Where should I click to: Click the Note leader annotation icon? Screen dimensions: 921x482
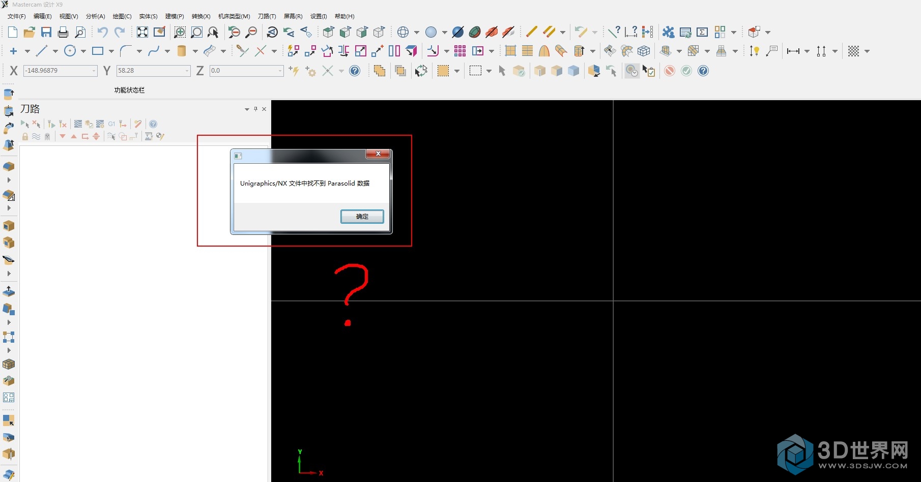[x=772, y=51]
